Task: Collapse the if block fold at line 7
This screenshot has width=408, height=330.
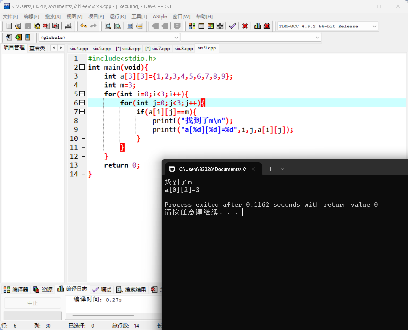Action: (x=82, y=112)
